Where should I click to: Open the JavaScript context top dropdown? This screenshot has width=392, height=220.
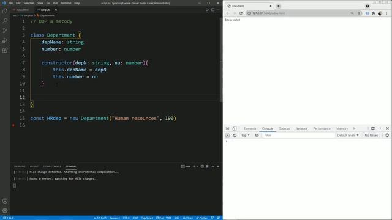tap(246, 136)
